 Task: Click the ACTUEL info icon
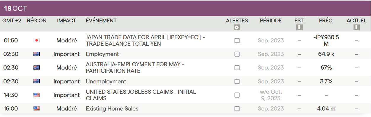(x=356, y=27)
